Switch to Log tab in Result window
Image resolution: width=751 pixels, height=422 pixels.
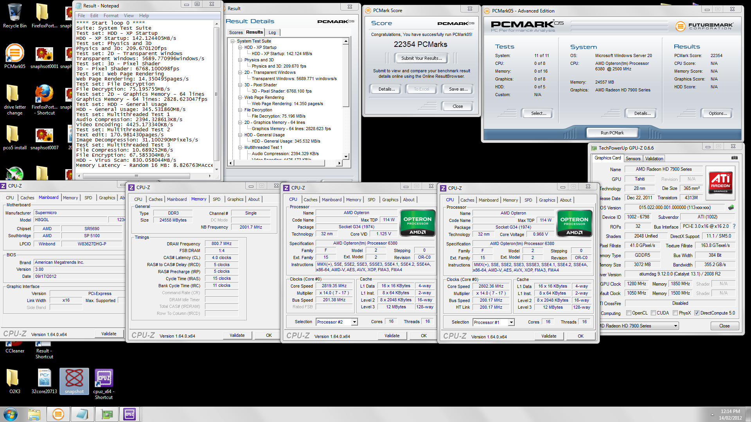272,32
